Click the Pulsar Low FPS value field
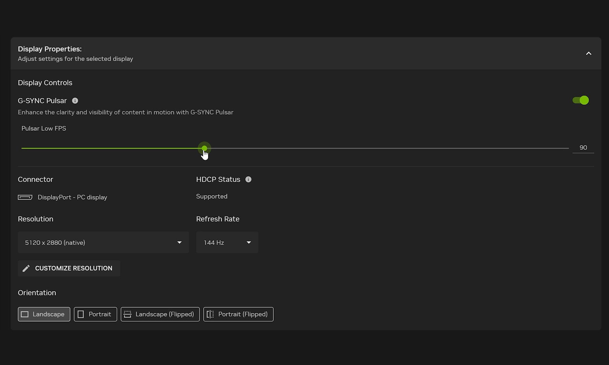The image size is (609, 365). (x=583, y=148)
